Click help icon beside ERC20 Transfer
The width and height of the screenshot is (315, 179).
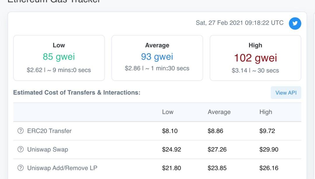pos(20,131)
